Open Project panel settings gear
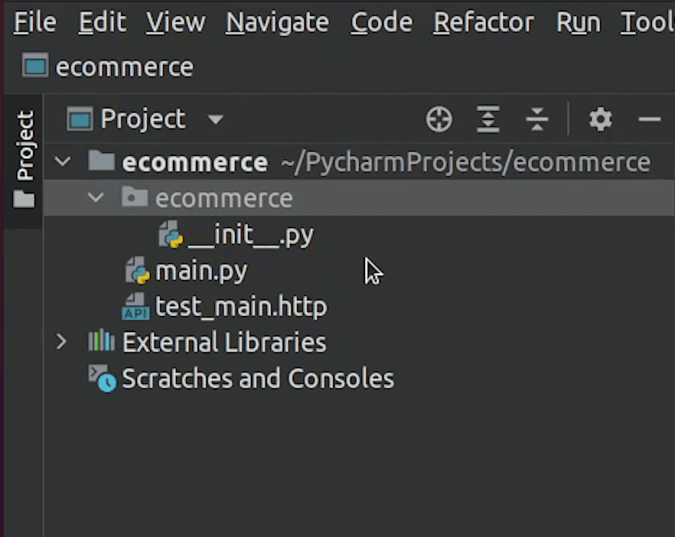Viewport: 675px width, 537px height. tap(600, 119)
